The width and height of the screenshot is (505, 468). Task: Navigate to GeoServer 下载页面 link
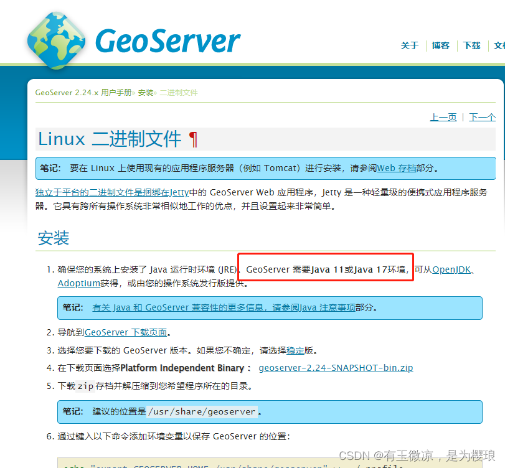point(126,332)
